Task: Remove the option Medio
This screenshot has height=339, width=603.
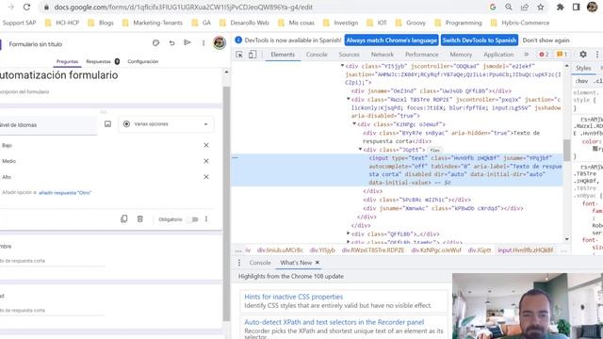Action: pos(206,161)
